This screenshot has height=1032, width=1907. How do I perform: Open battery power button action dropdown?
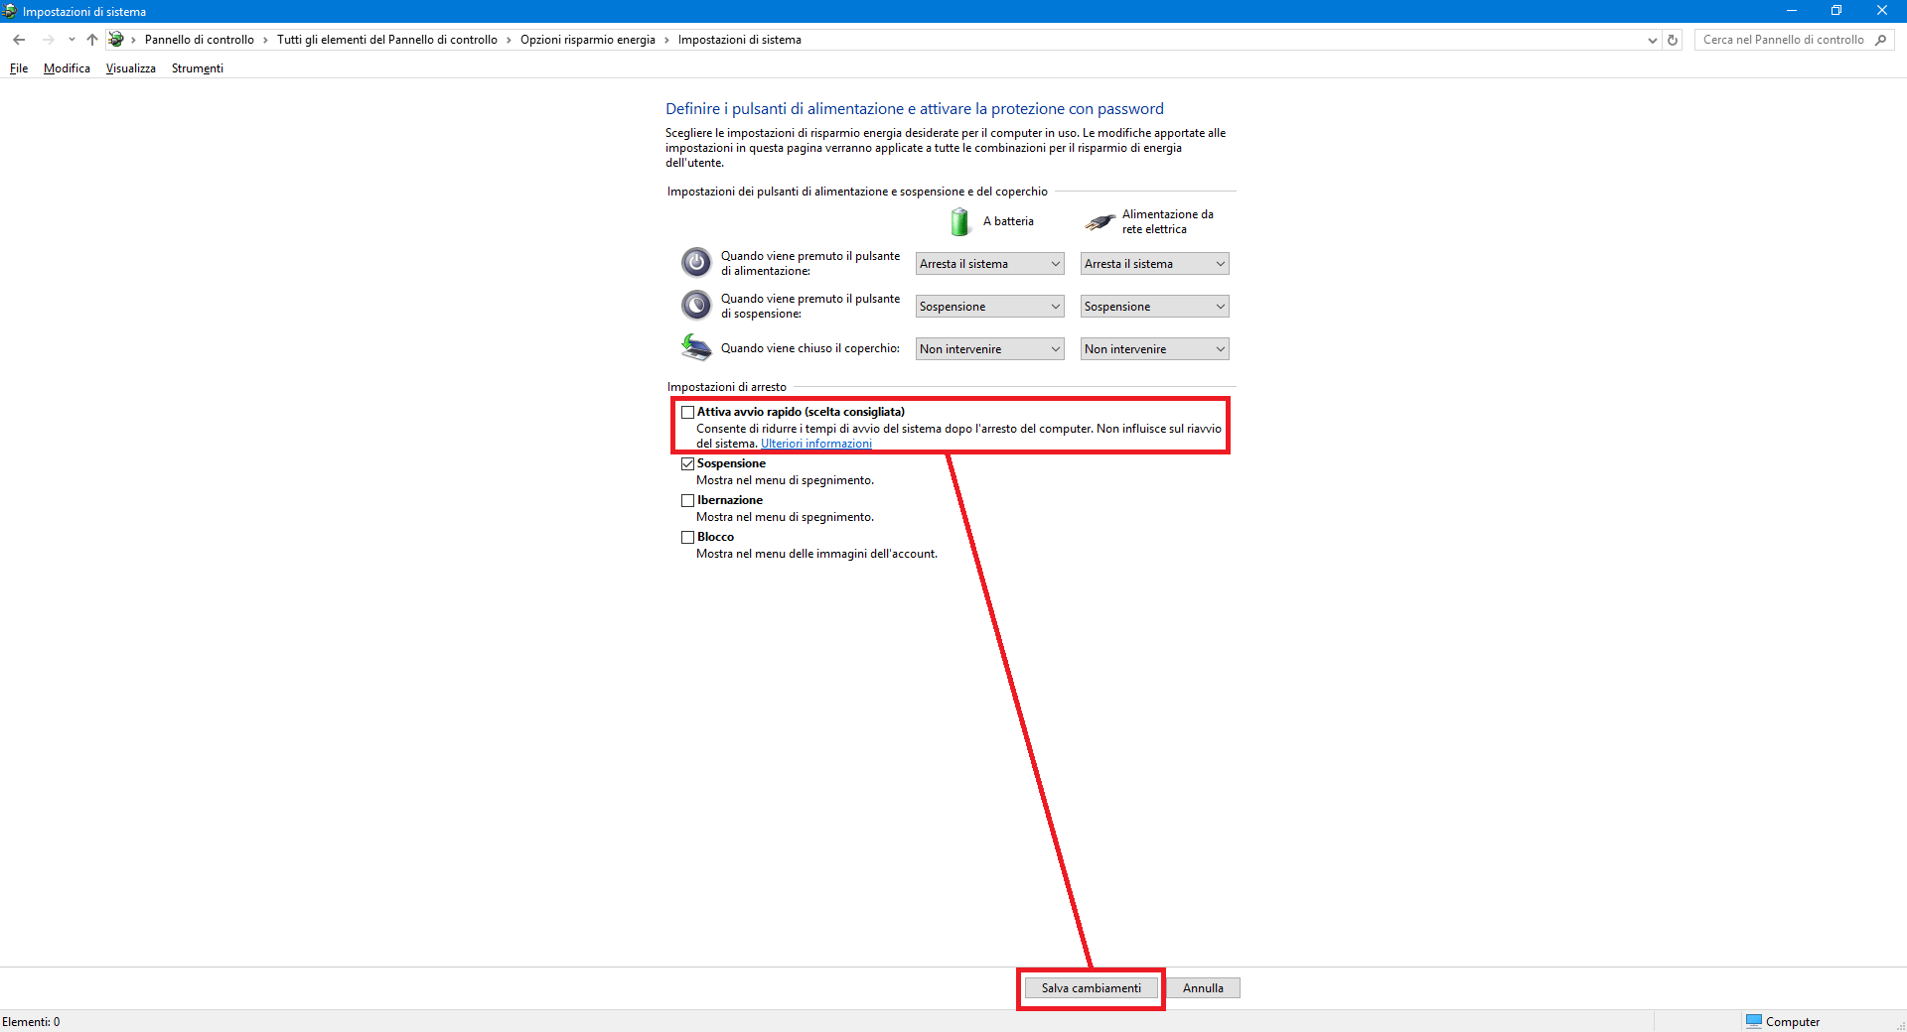(989, 264)
